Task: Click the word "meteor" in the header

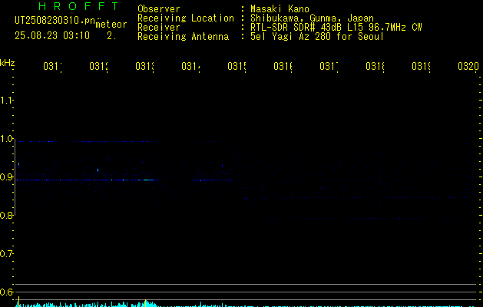Action: point(111,25)
